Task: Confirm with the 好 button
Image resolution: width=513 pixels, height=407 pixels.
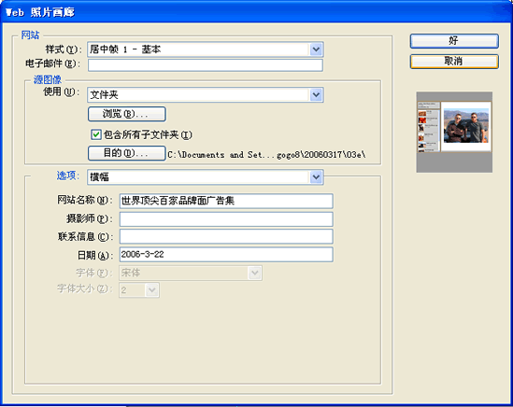Action: tap(454, 41)
